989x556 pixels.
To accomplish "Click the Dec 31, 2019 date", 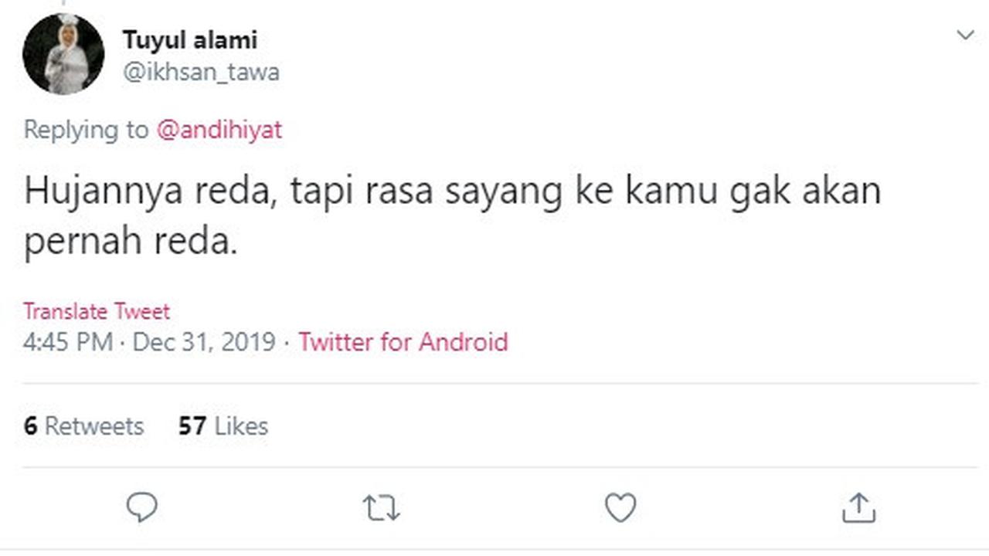I will (204, 341).
